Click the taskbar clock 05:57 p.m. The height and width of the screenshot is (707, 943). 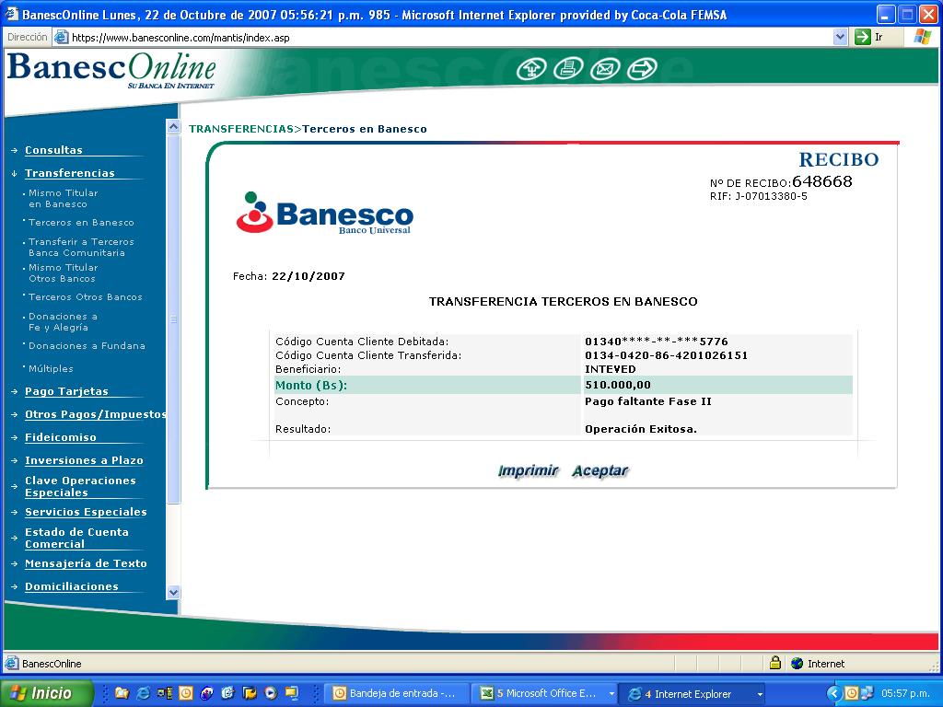click(x=905, y=693)
